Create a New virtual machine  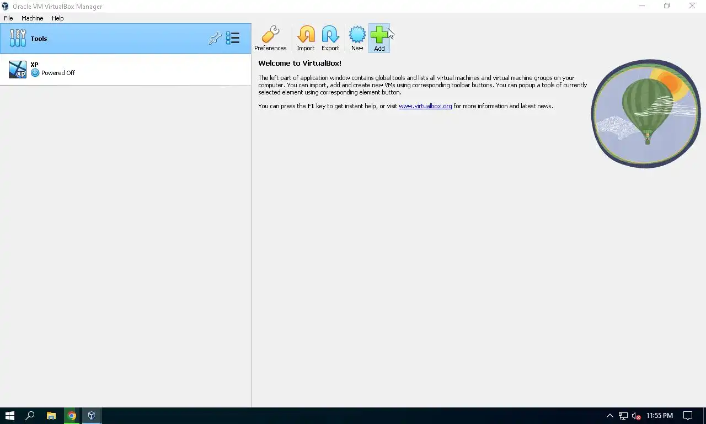pos(357,38)
